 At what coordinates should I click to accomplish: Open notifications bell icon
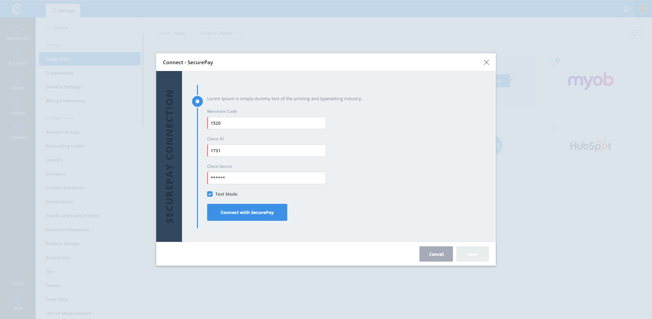click(627, 9)
